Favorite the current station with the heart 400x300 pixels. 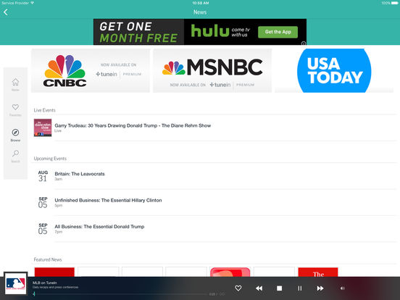coord(238,288)
